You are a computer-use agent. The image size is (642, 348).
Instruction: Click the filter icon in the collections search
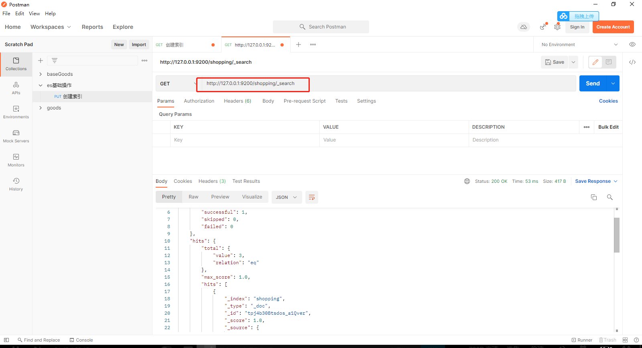[55, 61]
